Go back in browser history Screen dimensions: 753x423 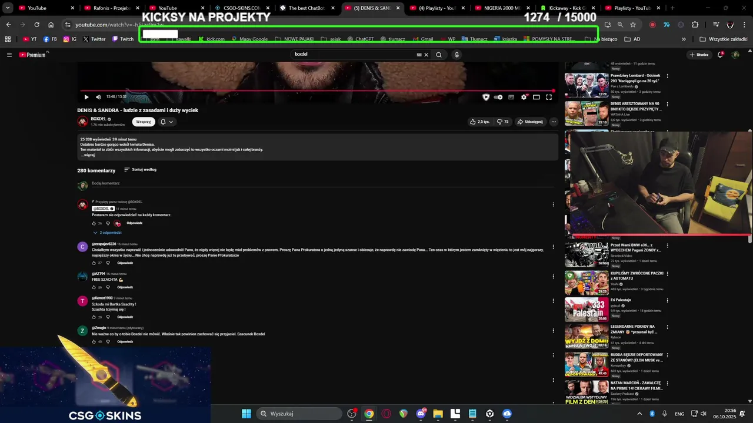click(8, 25)
